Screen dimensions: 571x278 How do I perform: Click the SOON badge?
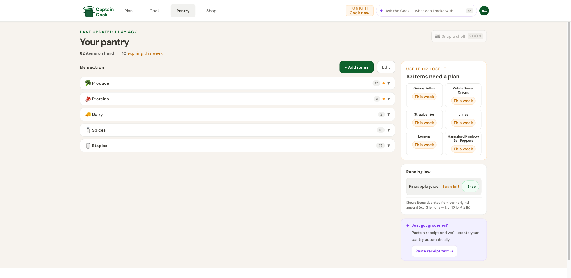coord(475,36)
